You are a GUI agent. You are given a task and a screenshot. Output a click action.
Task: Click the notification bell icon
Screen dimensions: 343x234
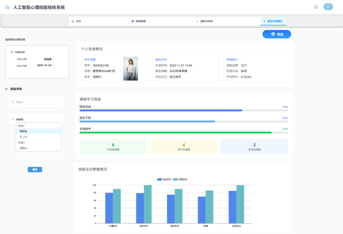click(316, 6)
